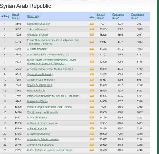Sort table by World Rank column

[x=15, y=16]
